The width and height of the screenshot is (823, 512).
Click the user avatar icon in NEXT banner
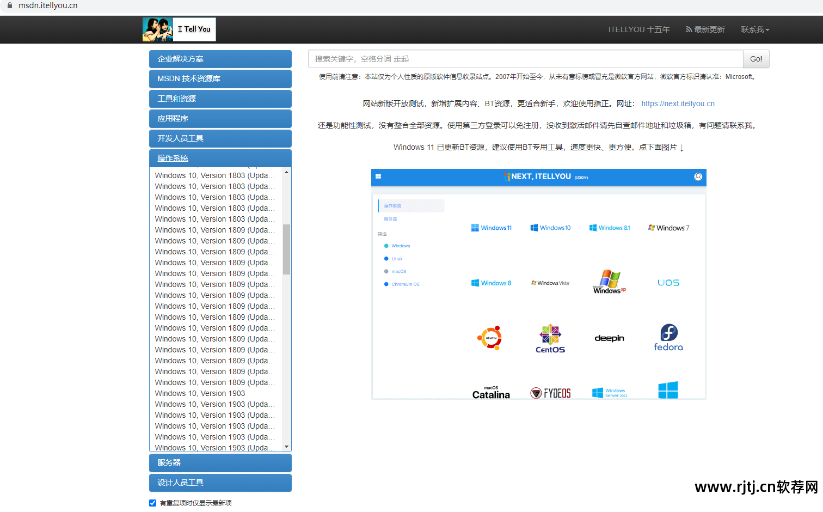click(698, 176)
